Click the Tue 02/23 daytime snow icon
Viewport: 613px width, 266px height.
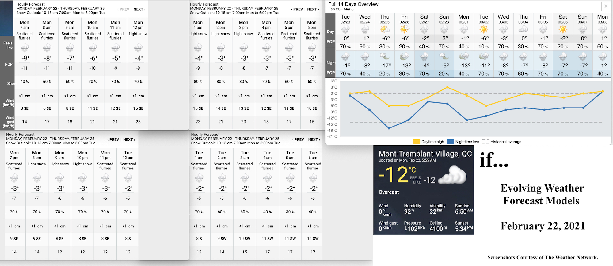[x=345, y=30]
